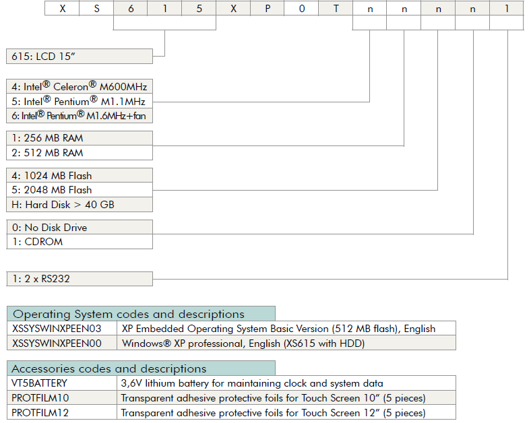Click the 'T' cell in code header
The width and height of the screenshot is (529, 423).
click(336, 9)
